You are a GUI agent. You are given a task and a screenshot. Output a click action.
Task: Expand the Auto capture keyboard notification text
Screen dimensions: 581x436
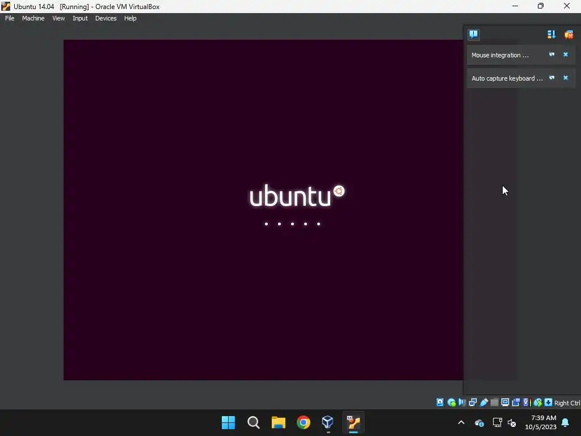(x=507, y=78)
